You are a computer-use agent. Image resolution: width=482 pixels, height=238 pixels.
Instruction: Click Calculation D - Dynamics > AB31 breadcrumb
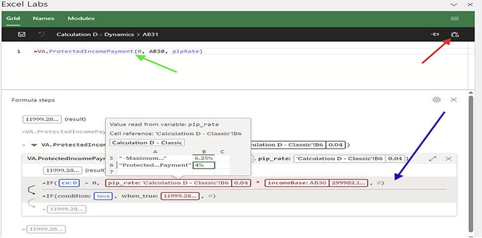pyautogui.click(x=107, y=34)
